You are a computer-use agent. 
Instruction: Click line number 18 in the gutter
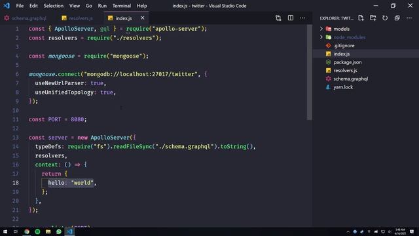[16, 183]
